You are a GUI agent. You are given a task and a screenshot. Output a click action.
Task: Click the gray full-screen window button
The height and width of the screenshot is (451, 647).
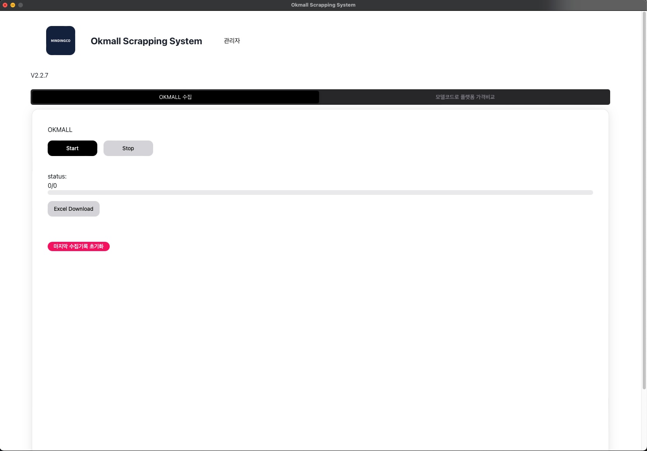coord(21,5)
